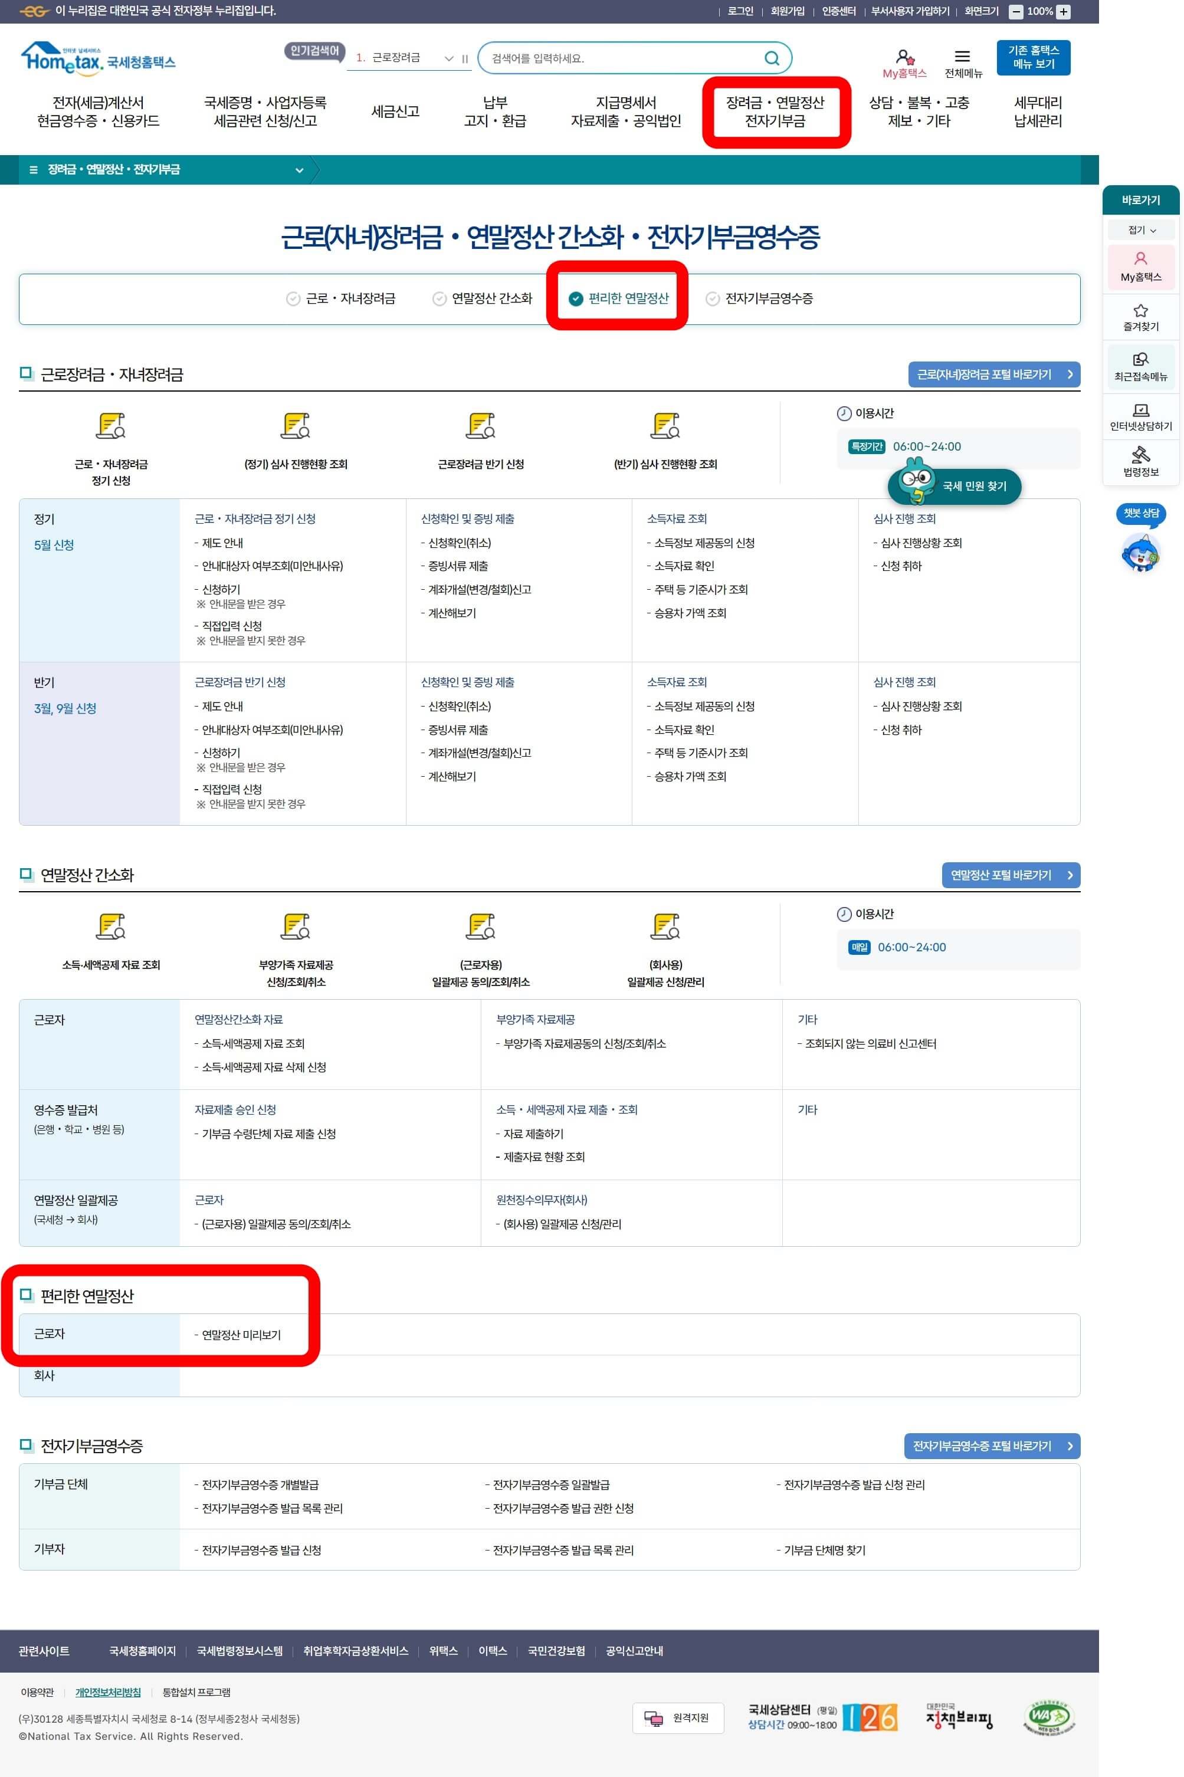Click 즐겨찾기 star icon in sidebar

point(1140,311)
